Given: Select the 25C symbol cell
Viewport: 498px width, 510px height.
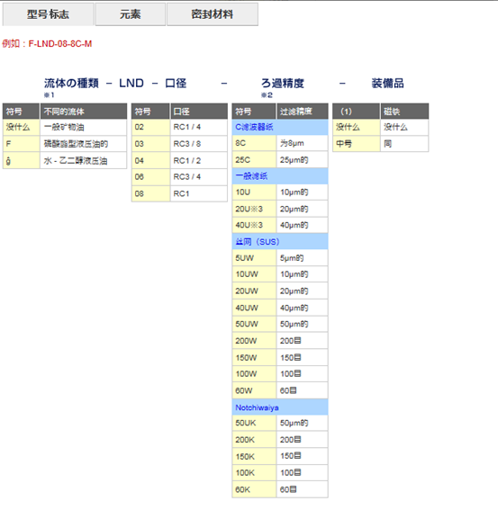Looking at the screenshot, I should [x=254, y=160].
